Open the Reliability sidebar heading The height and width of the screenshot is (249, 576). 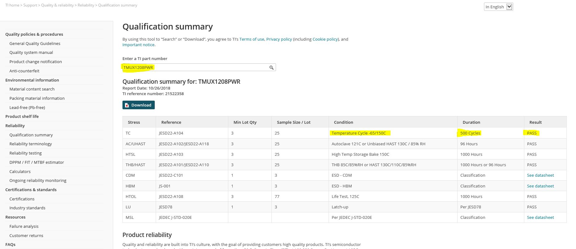point(15,126)
